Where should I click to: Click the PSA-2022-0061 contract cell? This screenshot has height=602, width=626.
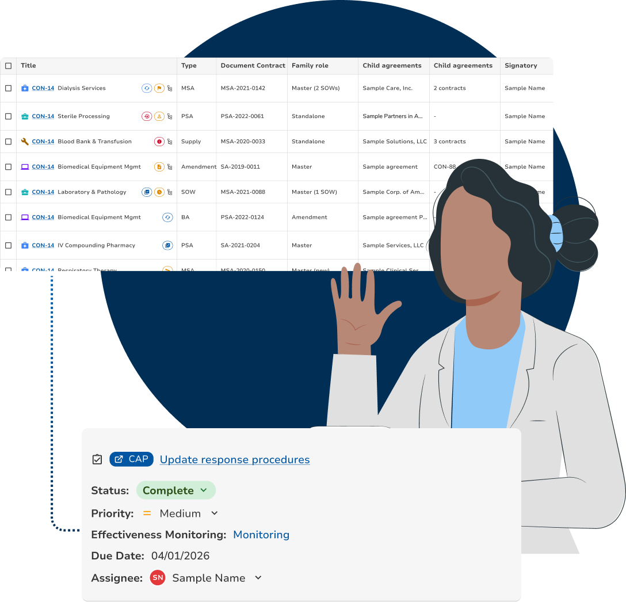point(242,116)
